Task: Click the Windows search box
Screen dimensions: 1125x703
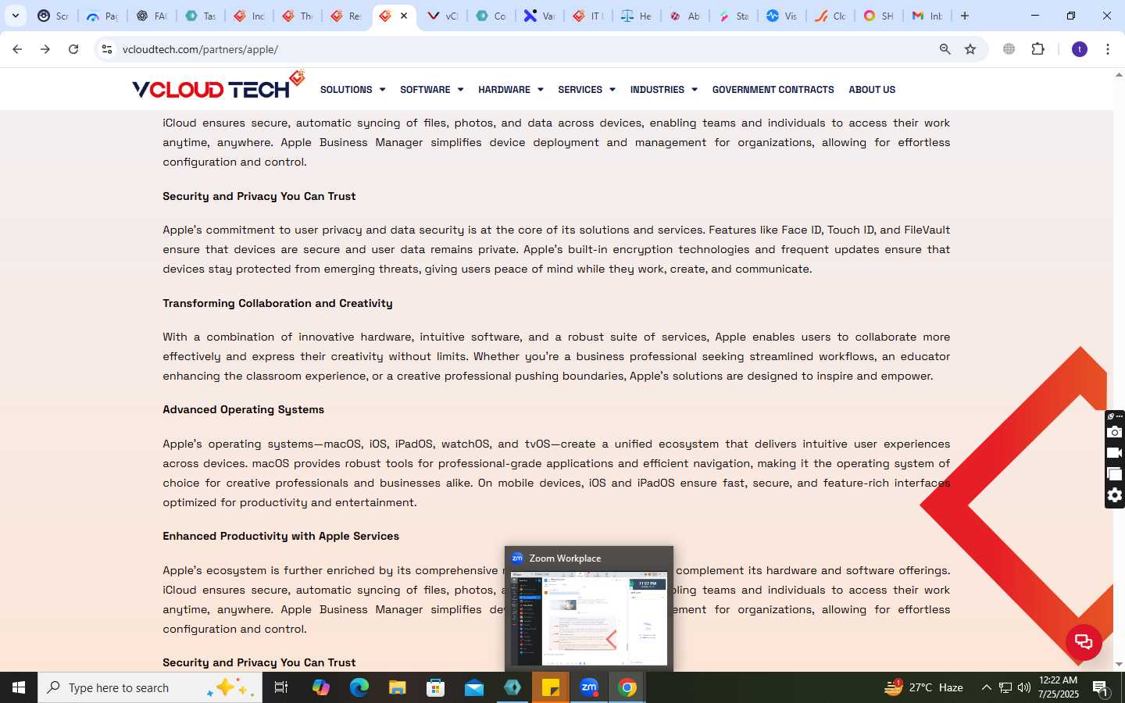Action: (x=150, y=687)
